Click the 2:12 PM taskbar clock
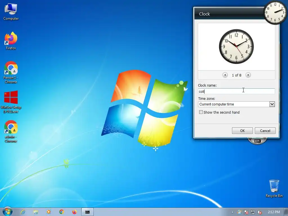 [274, 212]
